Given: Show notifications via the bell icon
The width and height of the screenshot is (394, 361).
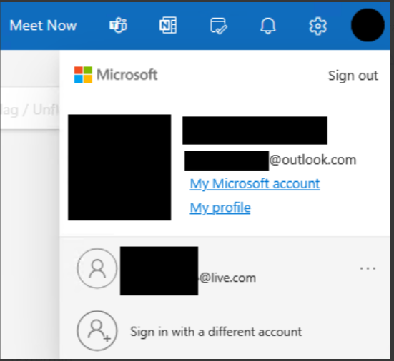Looking at the screenshot, I should (x=268, y=26).
